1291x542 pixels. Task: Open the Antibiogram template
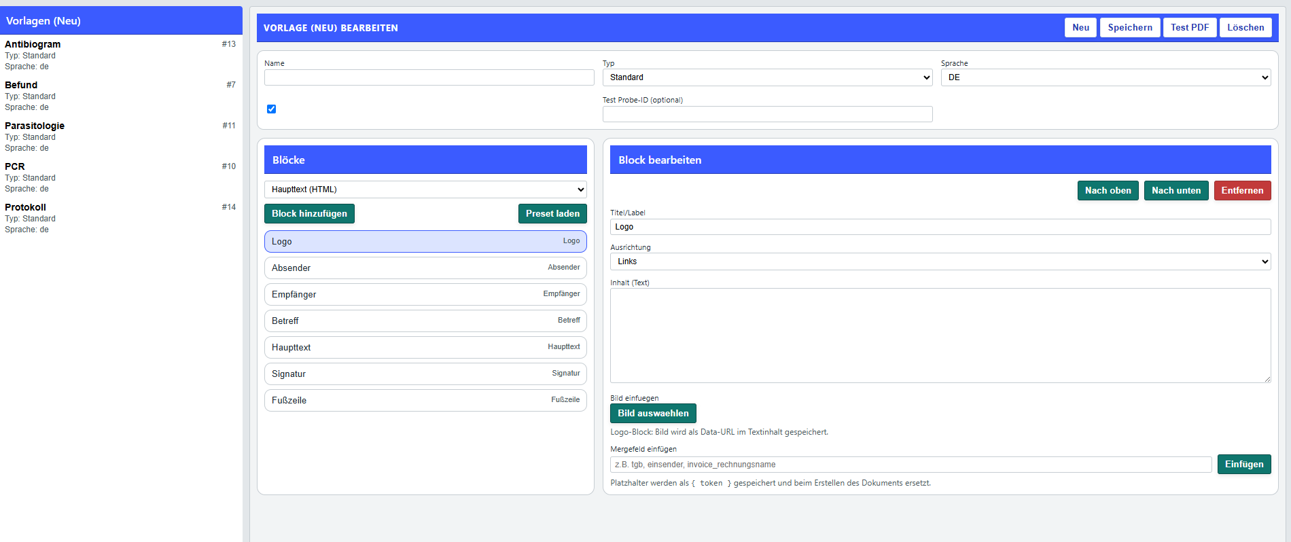pos(120,55)
